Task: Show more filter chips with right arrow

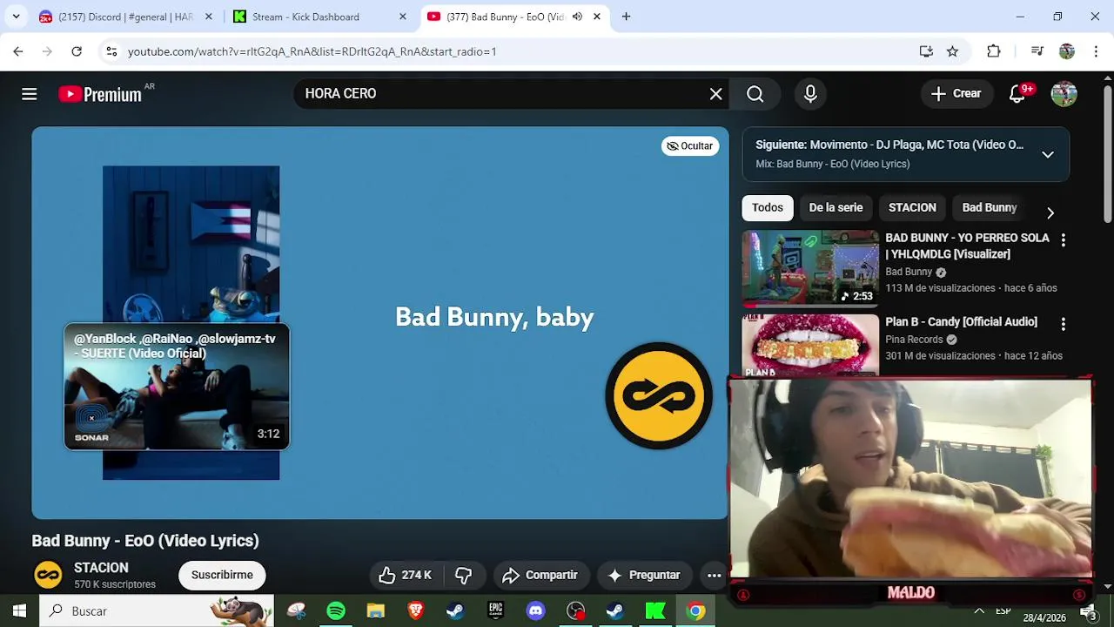Action: point(1050,213)
